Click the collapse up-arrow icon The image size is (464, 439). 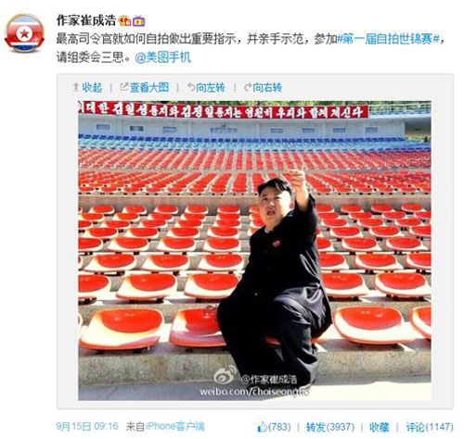(x=76, y=87)
